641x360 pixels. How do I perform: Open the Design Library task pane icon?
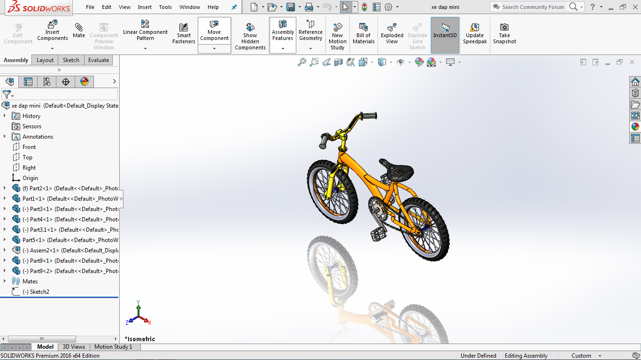click(635, 93)
